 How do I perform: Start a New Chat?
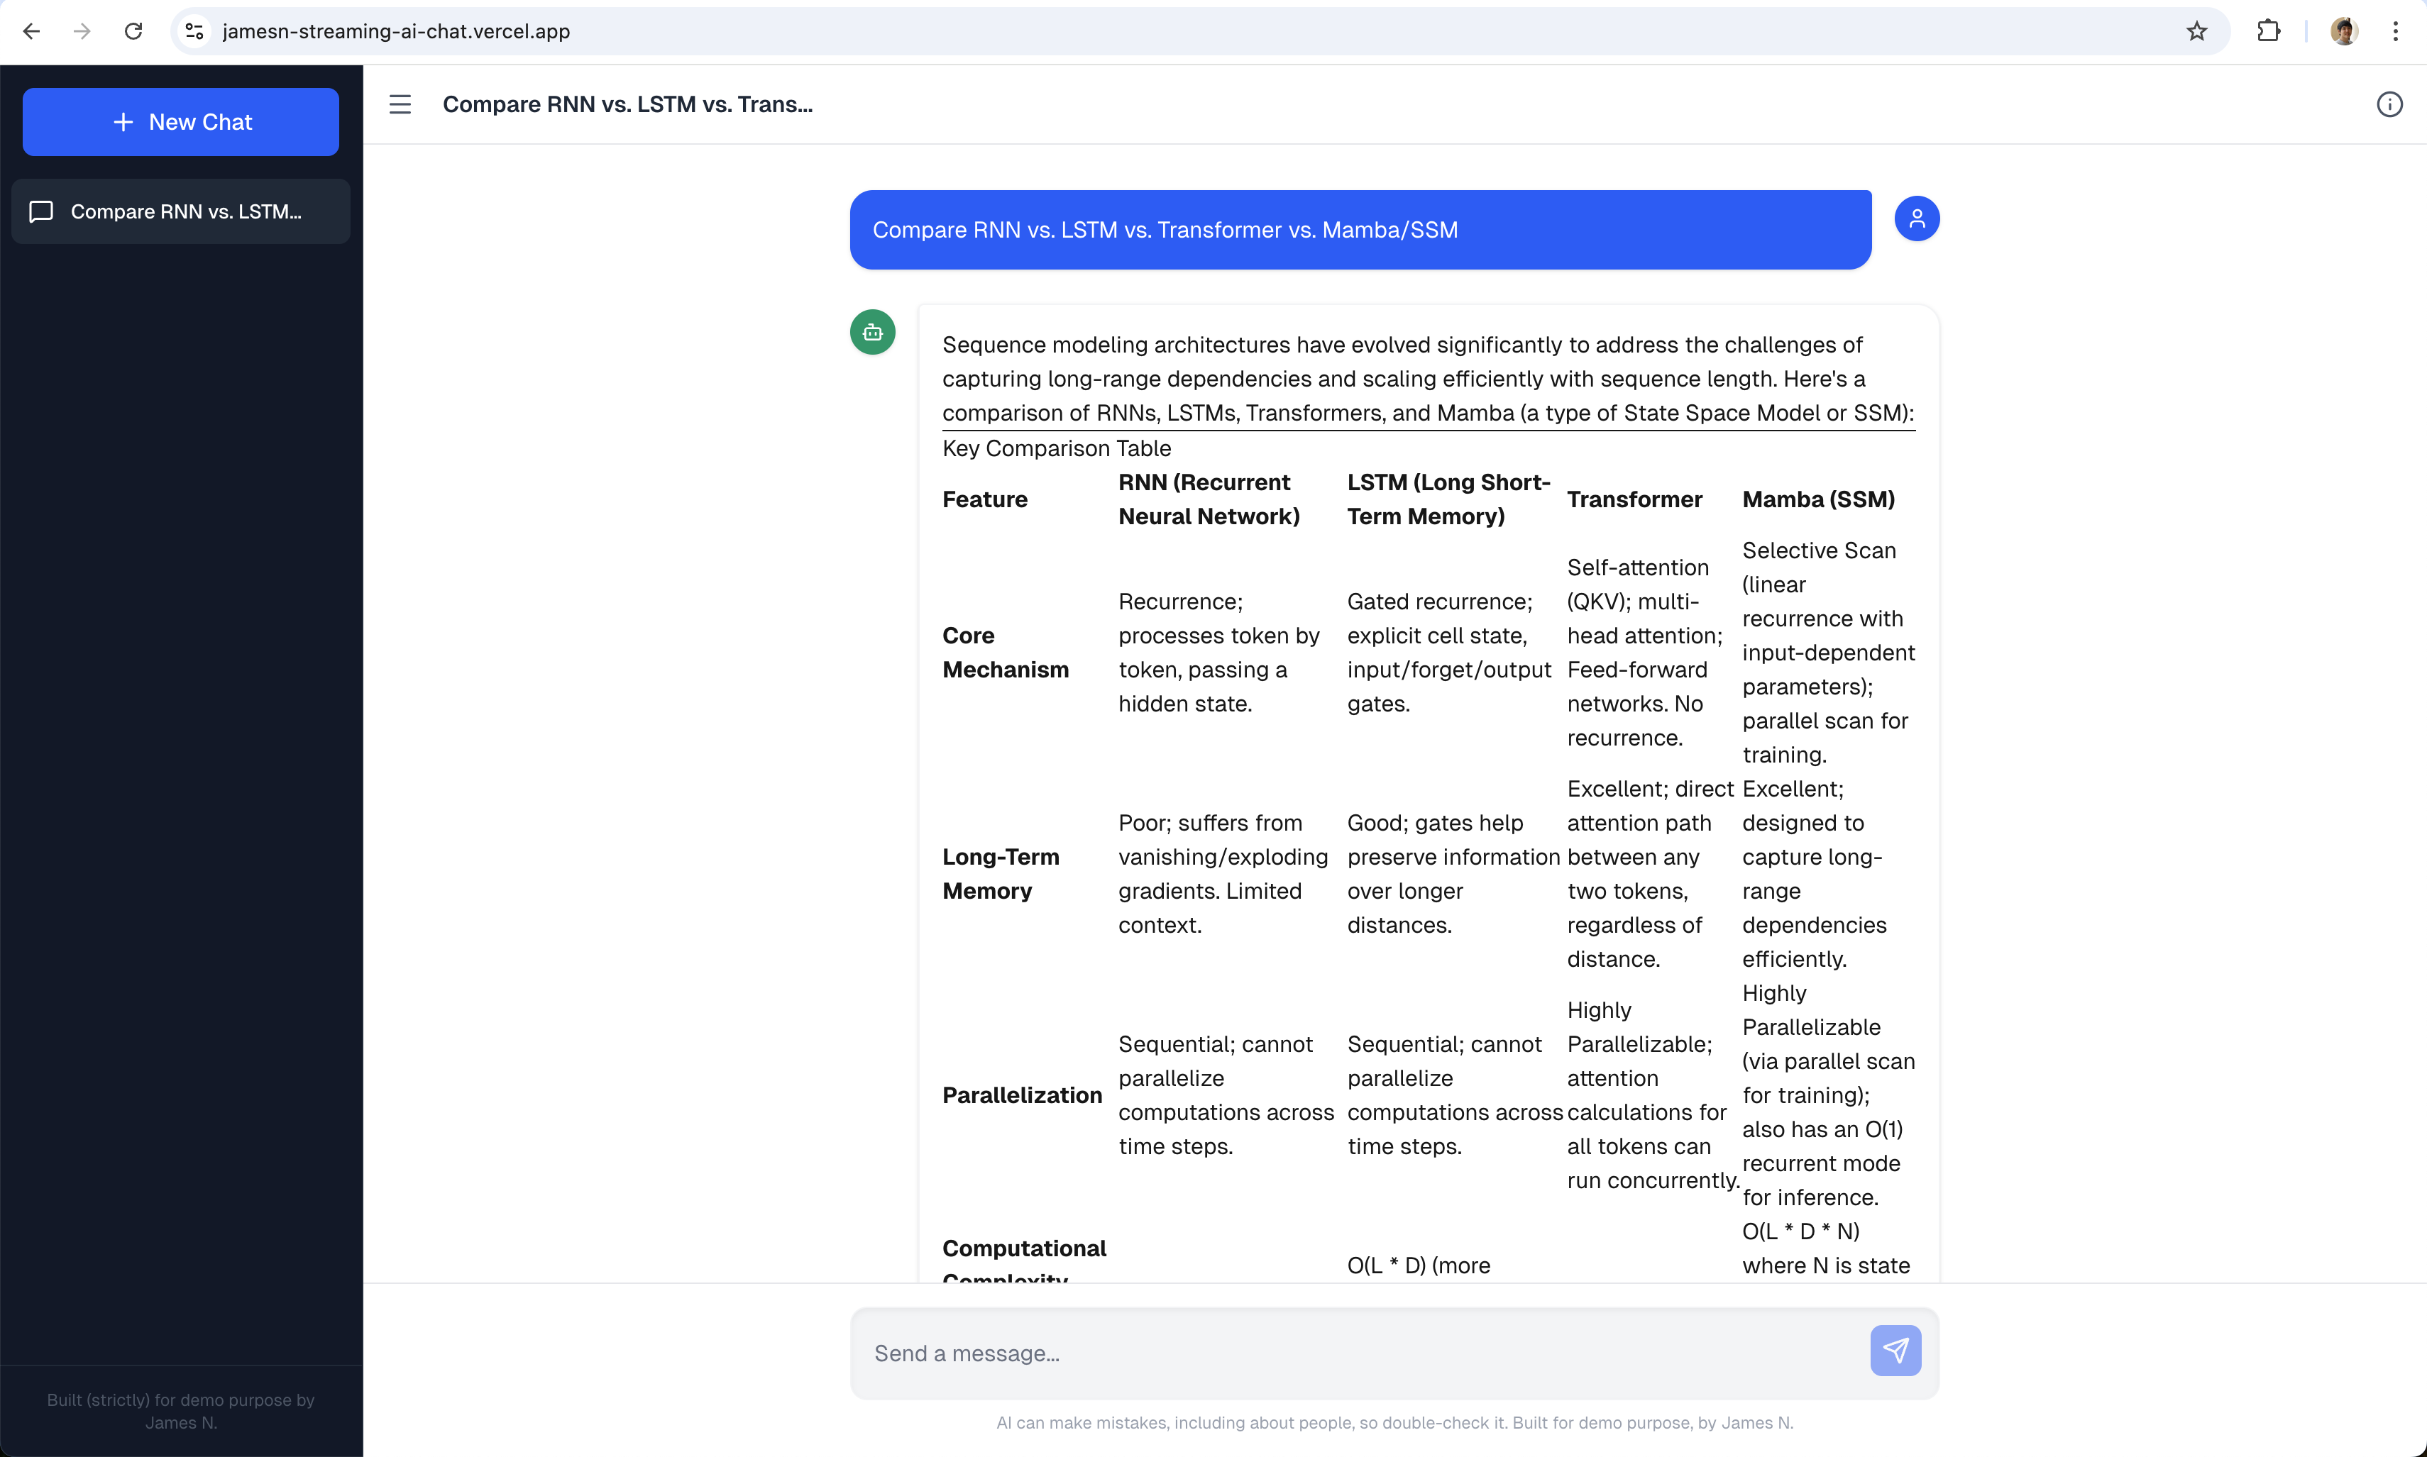181,122
